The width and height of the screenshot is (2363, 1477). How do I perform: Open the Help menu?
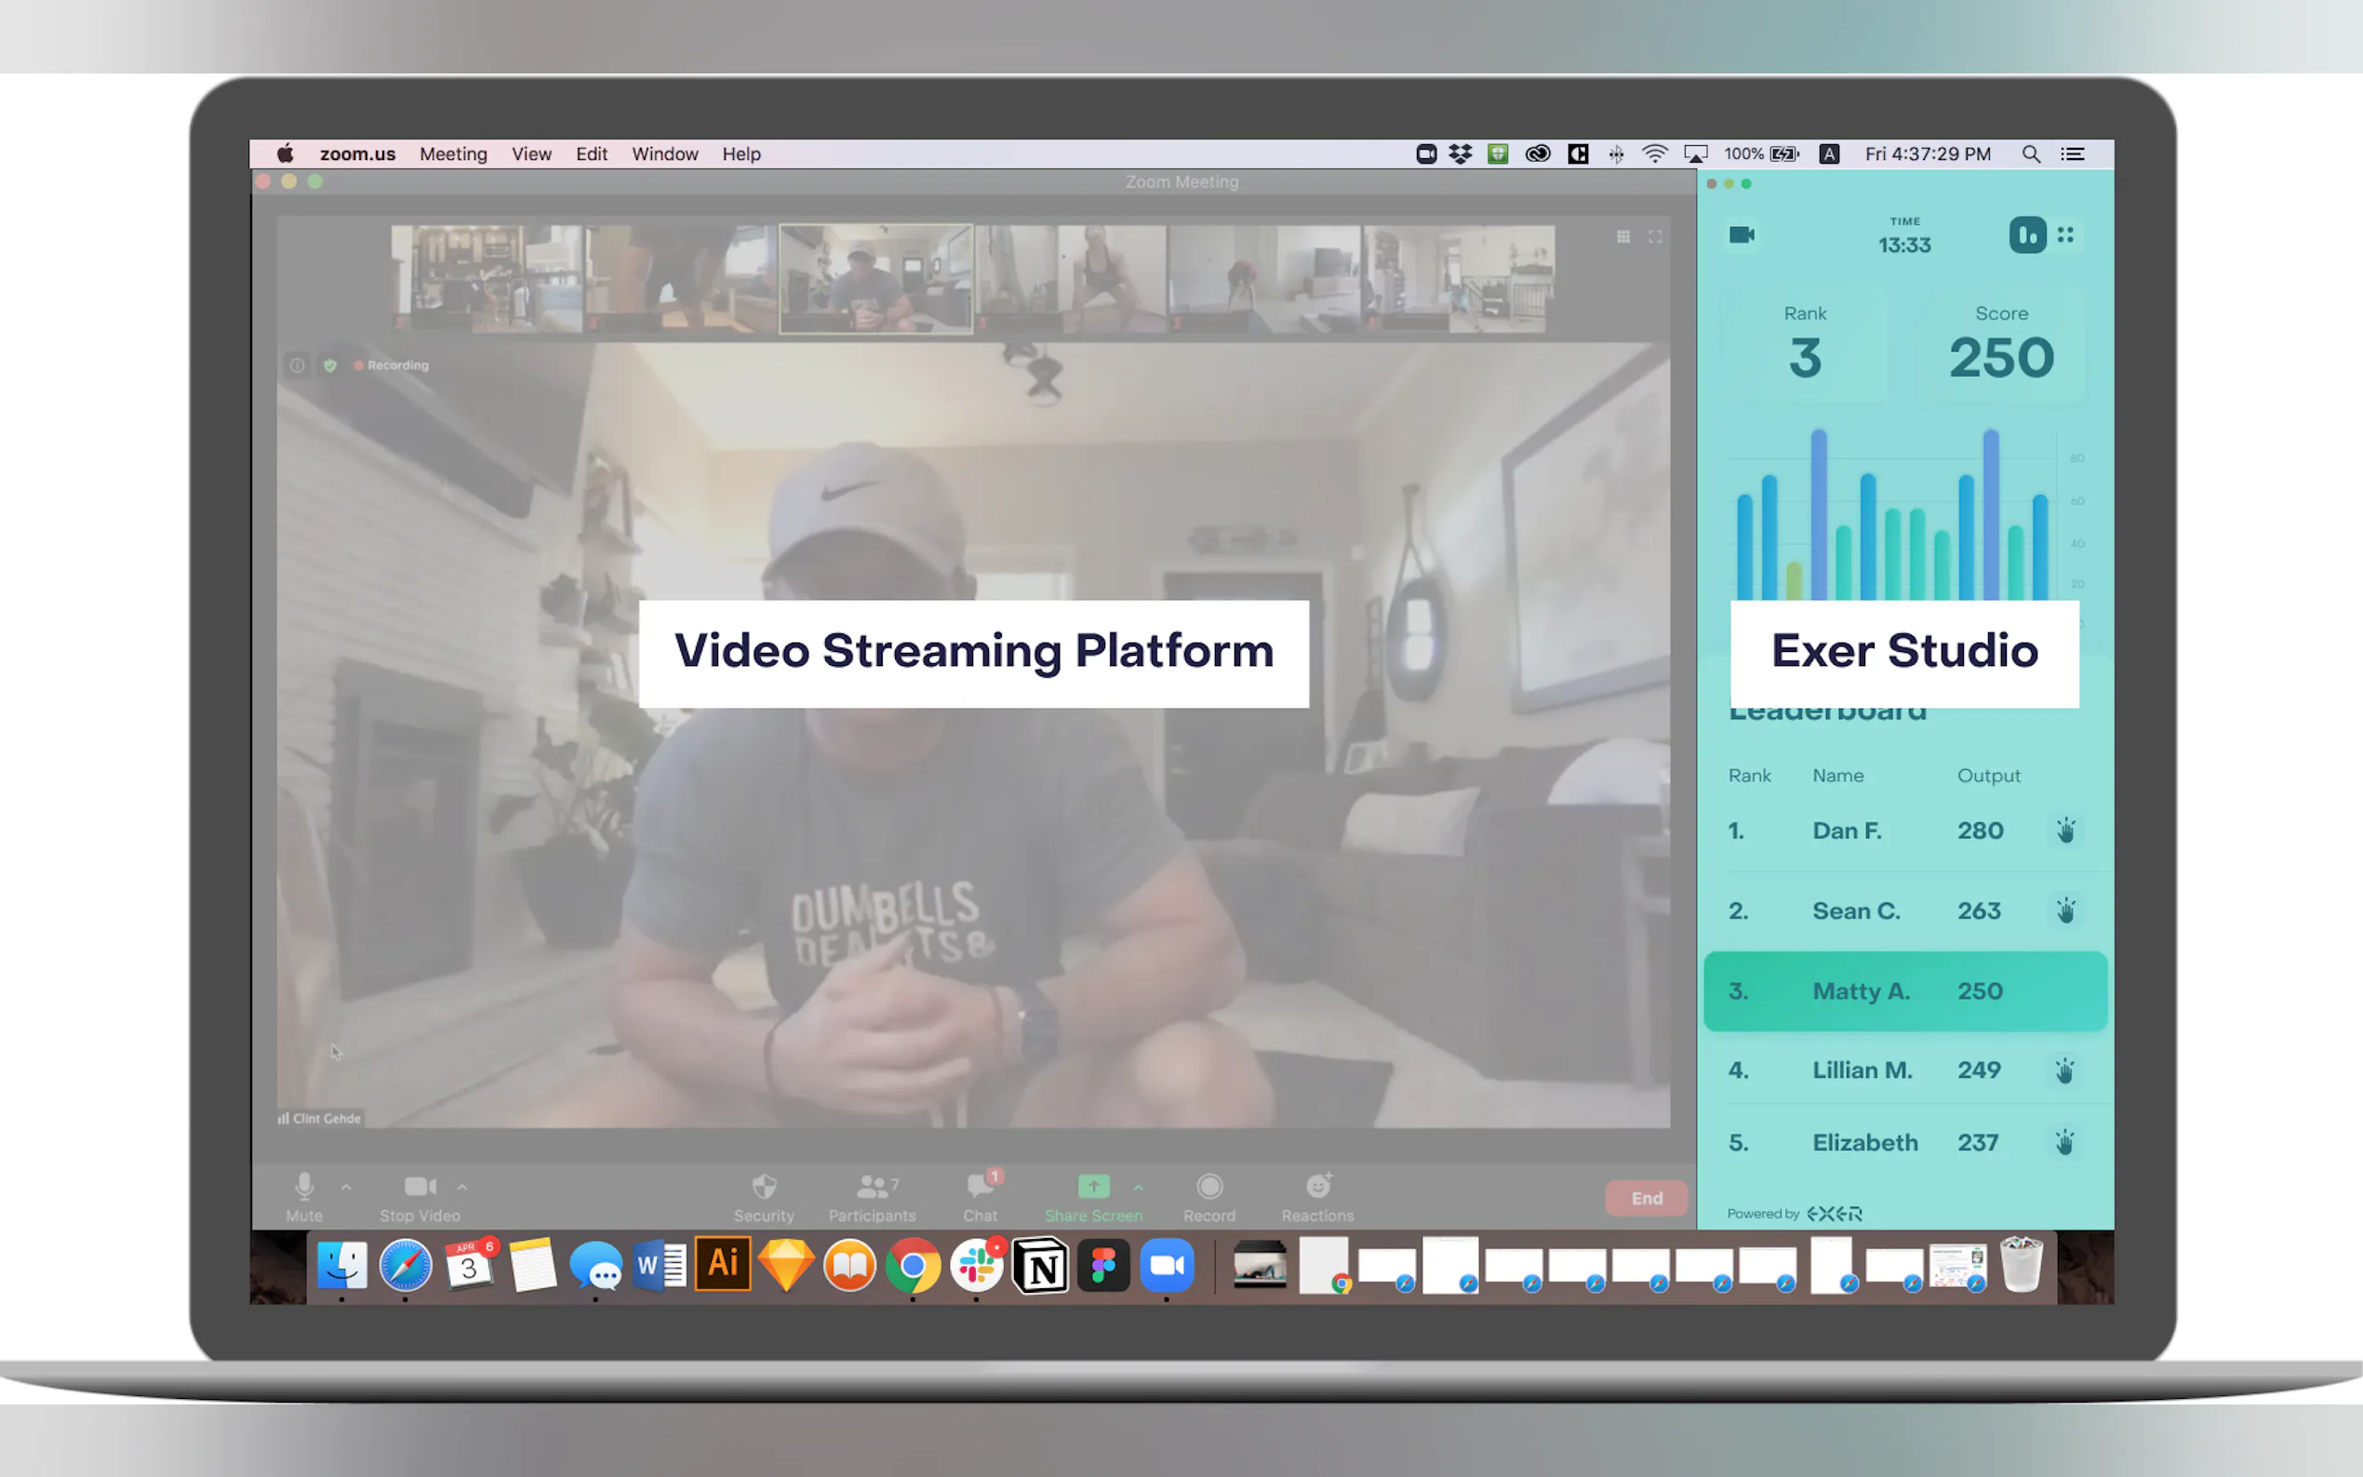741,153
